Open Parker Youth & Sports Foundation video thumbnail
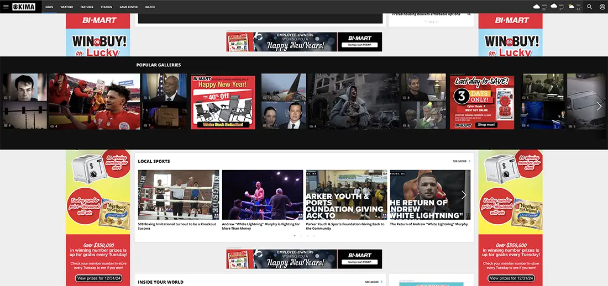This screenshot has height=286, width=608. [346, 195]
